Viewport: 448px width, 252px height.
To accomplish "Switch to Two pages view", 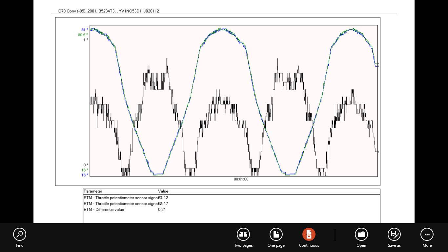I will 243,235.
